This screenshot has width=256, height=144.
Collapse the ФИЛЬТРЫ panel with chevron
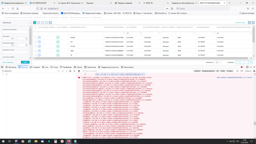tap(29, 23)
